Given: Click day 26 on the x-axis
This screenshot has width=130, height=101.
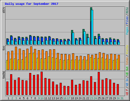Looking at the screenshot, I should click(x=103, y=98).
